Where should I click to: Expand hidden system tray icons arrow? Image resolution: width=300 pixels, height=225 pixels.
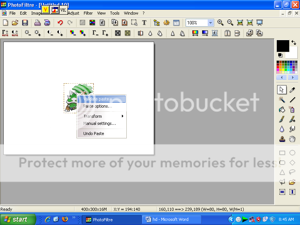tap(231, 219)
